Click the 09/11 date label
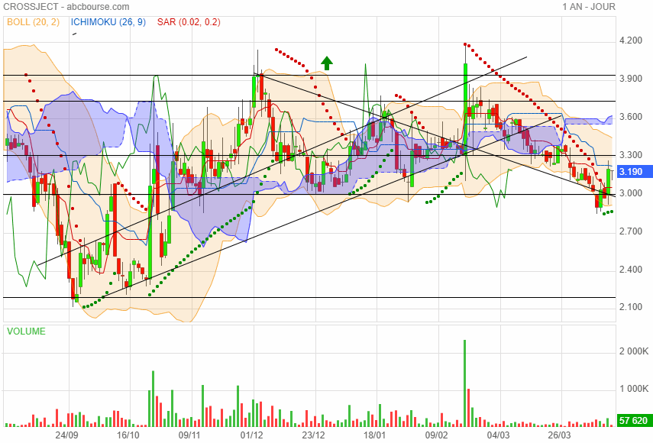Viewport: 653px width, 443px height. [x=189, y=435]
